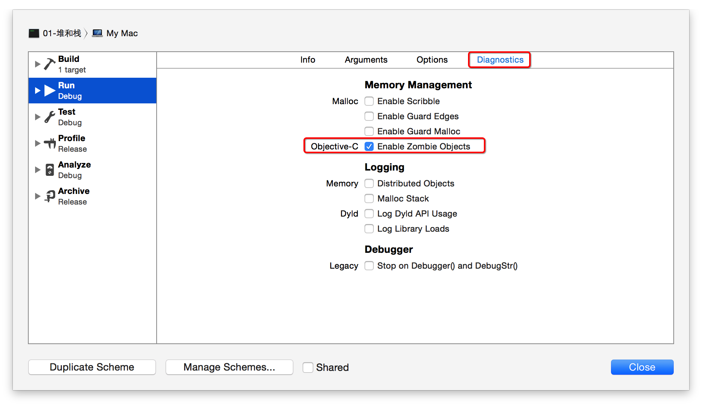Enable Log Library Loads option

pyautogui.click(x=369, y=229)
